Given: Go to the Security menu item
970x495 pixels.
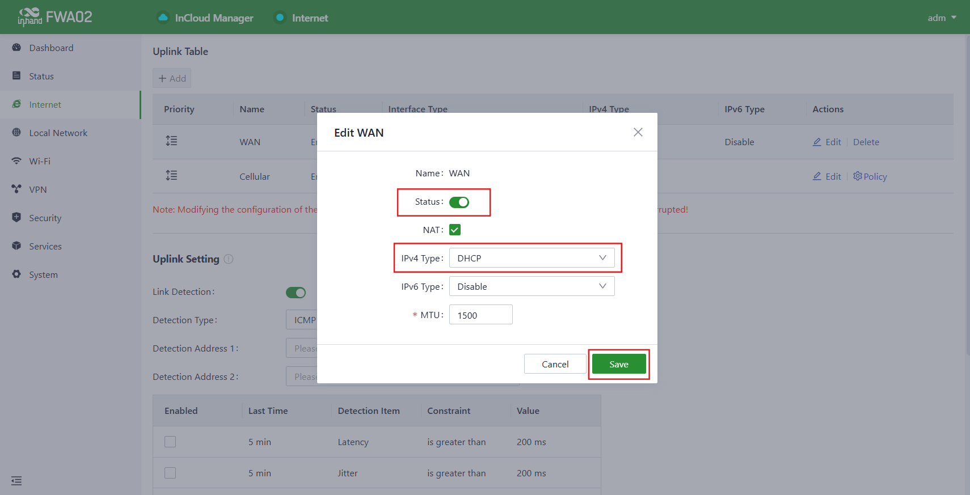Looking at the screenshot, I should point(70,218).
